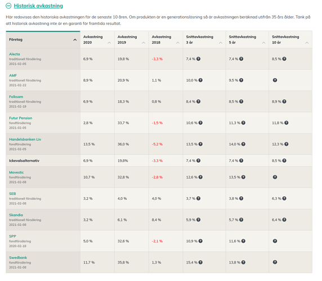Open the Alecta company link
The height and width of the screenshot is (281, 322).
pos(15,54)
